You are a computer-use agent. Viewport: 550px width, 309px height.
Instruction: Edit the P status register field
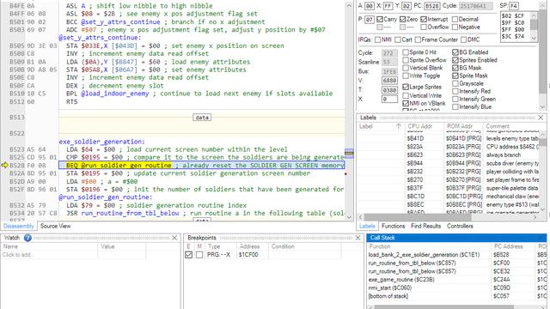pyautogui.click(x=370, y=19)
